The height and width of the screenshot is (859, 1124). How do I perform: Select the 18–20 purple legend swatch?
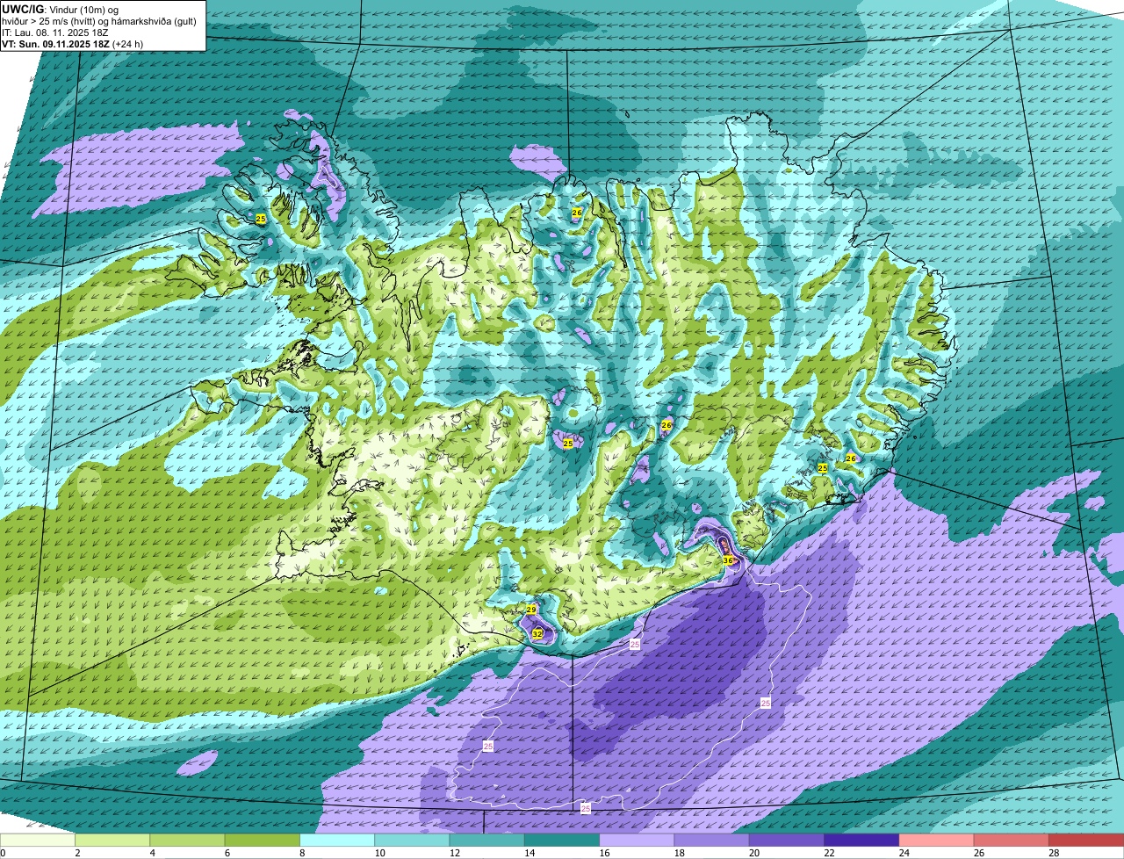[712, 841]
